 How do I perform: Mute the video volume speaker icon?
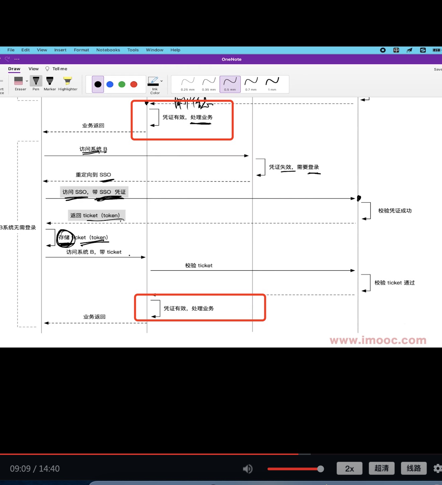pos(248,469)
